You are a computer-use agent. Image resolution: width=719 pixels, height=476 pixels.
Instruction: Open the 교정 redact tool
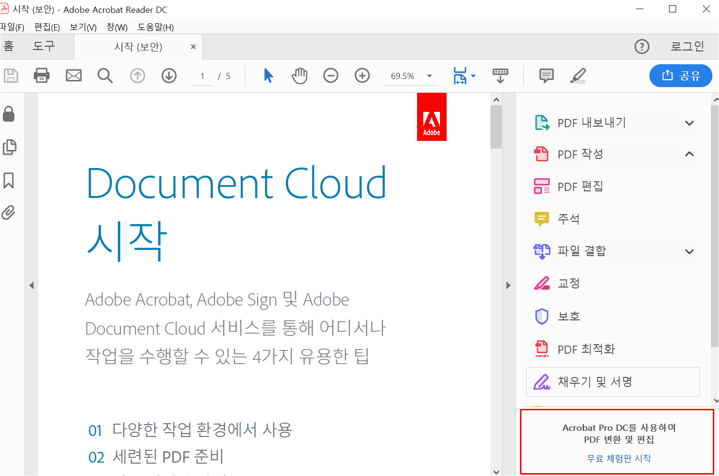(557, 284)
